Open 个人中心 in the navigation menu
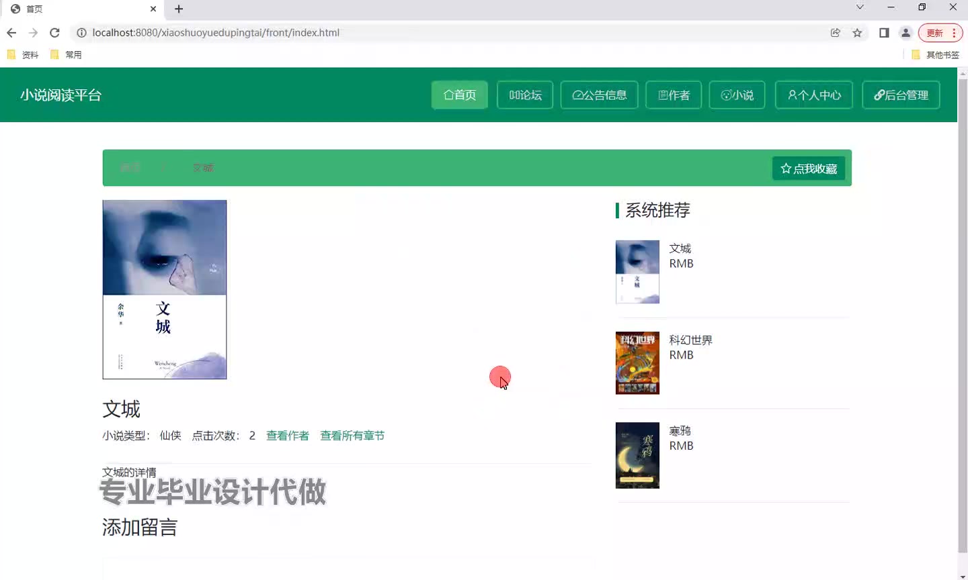Screen dimensions: 968x580 [x=814, y=95]
